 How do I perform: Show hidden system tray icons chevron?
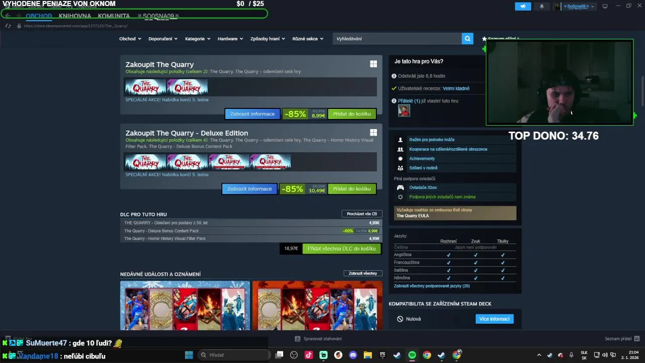(x=539, y=355)
